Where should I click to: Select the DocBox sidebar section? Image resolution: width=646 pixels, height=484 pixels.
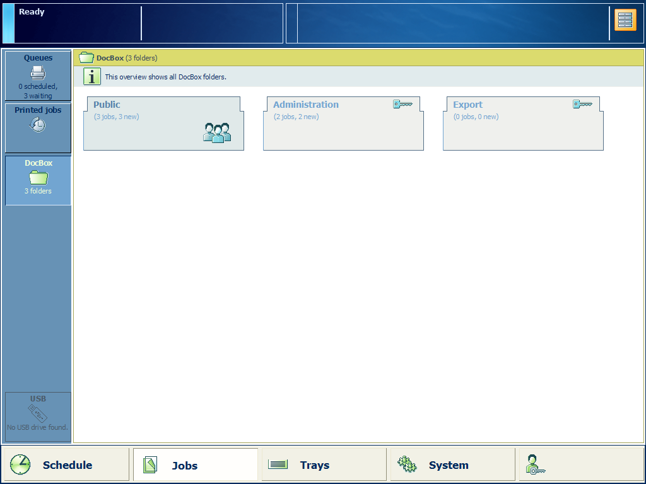[38, 180]
